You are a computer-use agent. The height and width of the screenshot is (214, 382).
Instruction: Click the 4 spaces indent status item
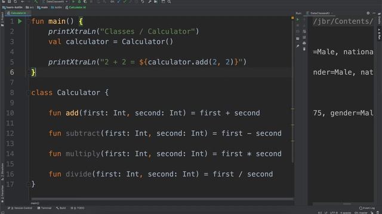346,213
